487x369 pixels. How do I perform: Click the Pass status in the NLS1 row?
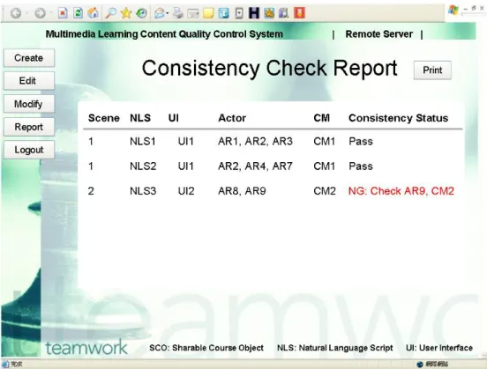[361, 142]
